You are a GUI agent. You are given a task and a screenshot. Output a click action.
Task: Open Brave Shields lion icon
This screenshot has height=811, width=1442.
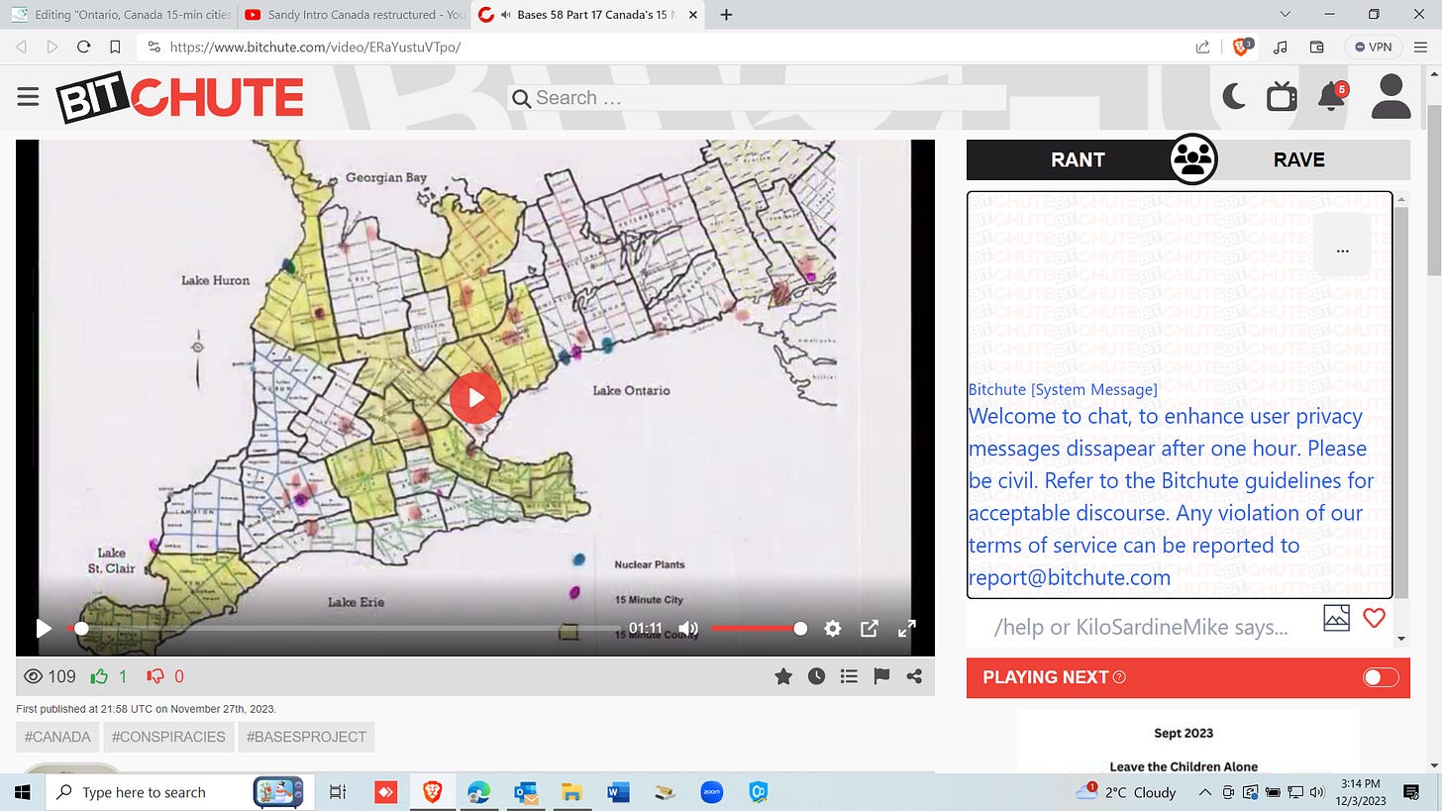click(x=1241, y=47)
